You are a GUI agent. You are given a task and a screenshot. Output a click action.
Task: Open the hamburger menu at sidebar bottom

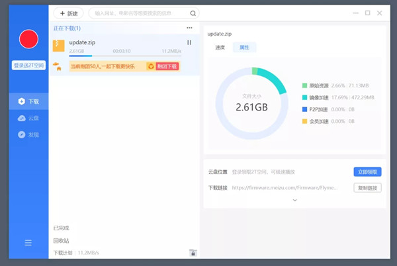pos(28,243)
